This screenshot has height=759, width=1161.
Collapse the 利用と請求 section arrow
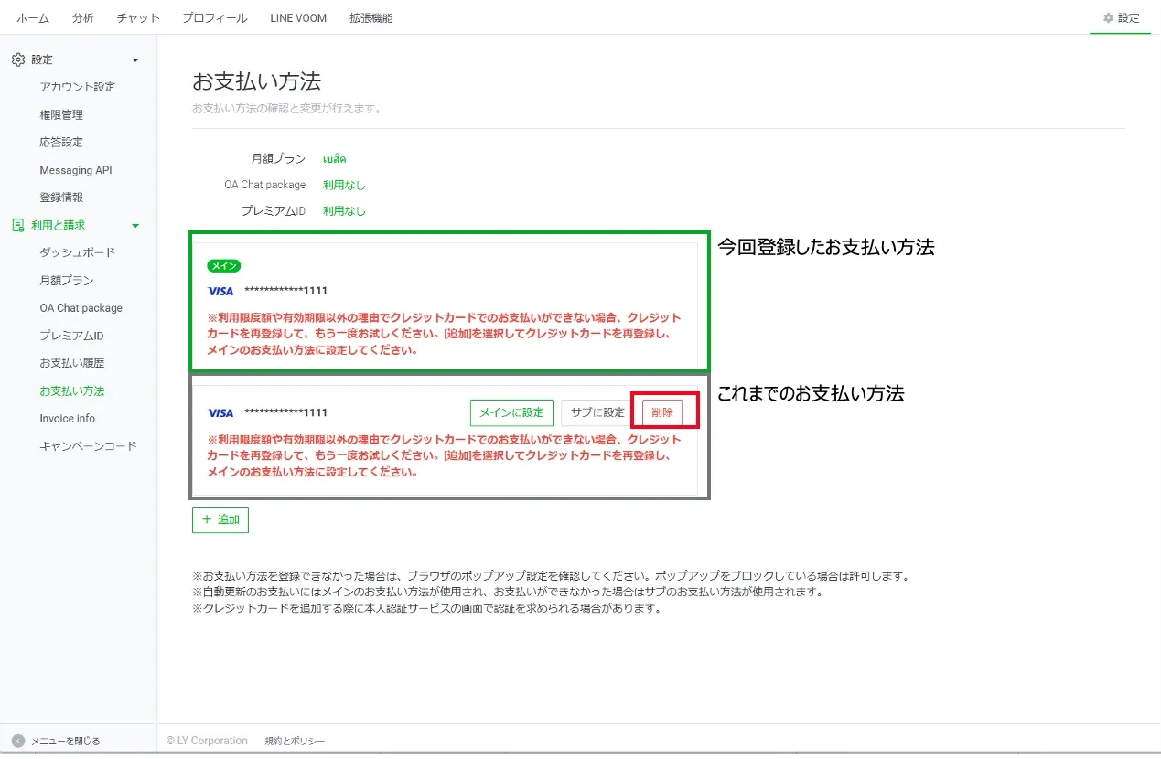pyautogui.click(x=135, y=226)
